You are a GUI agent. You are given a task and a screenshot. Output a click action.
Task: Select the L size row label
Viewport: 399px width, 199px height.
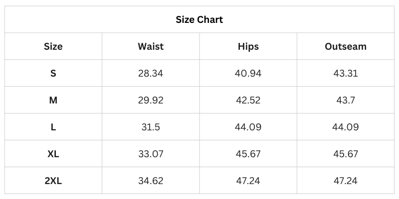click(53, 127)
